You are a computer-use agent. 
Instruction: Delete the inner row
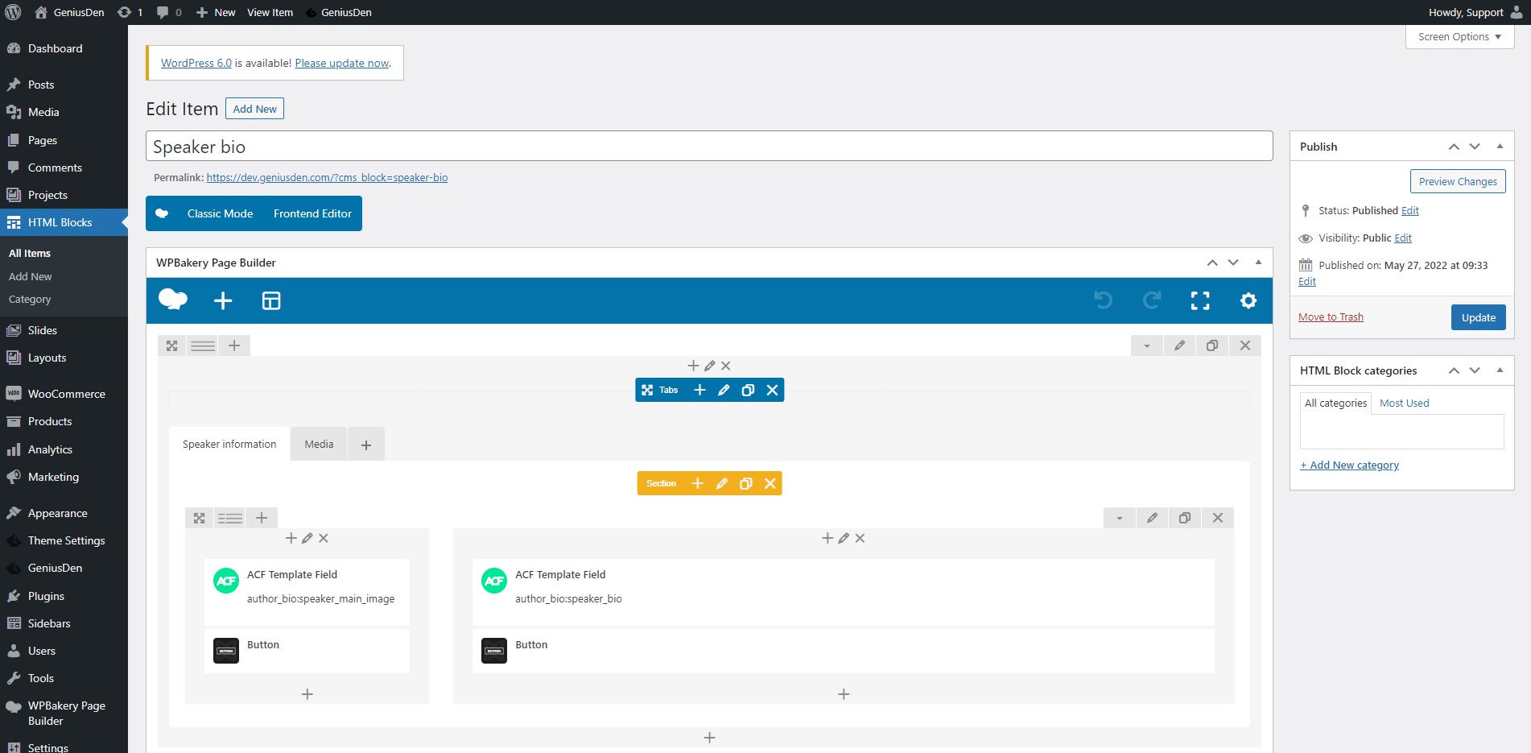coord(1218,518)
